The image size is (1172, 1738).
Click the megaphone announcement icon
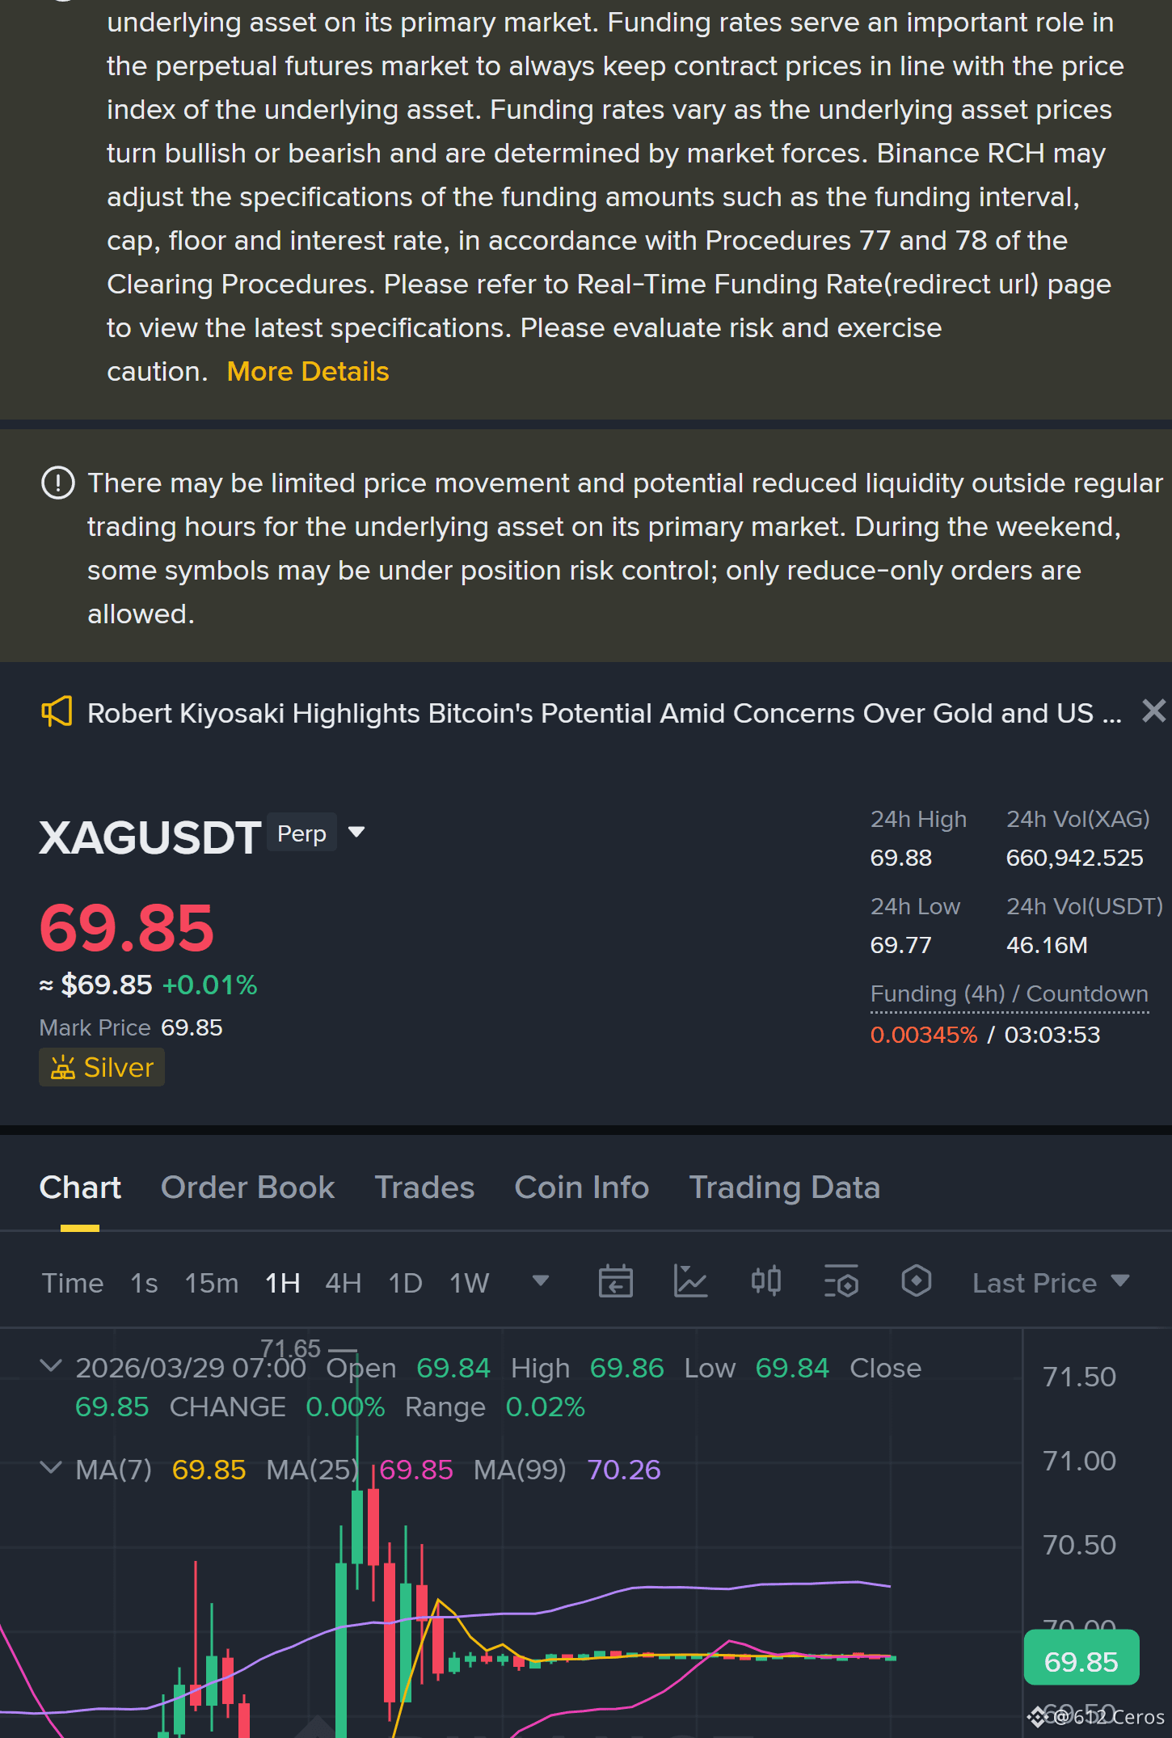[57, 712]
